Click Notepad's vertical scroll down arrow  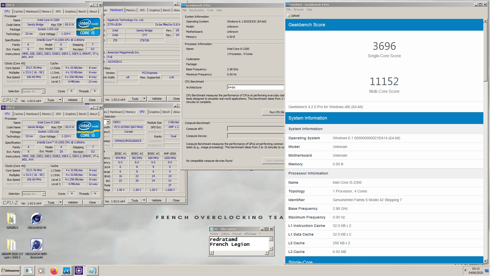tap(271, 249)
